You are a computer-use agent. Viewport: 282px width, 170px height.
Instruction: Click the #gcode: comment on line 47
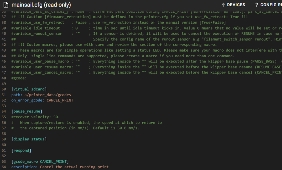(x=19, y=78)
